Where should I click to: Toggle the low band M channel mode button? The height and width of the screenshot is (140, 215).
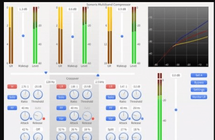12,86
